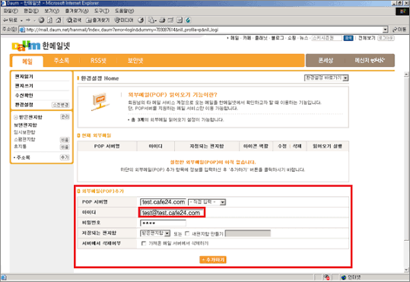Open the 미디어 media toolbar button
This screenshot has height=282, width=410.
pos(124,20)
